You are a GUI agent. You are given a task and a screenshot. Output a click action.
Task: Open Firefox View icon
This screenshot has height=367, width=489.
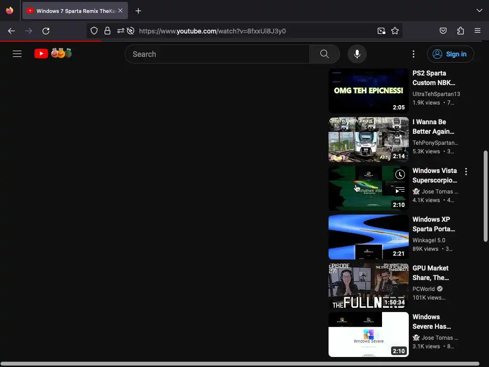click(10, 11)
